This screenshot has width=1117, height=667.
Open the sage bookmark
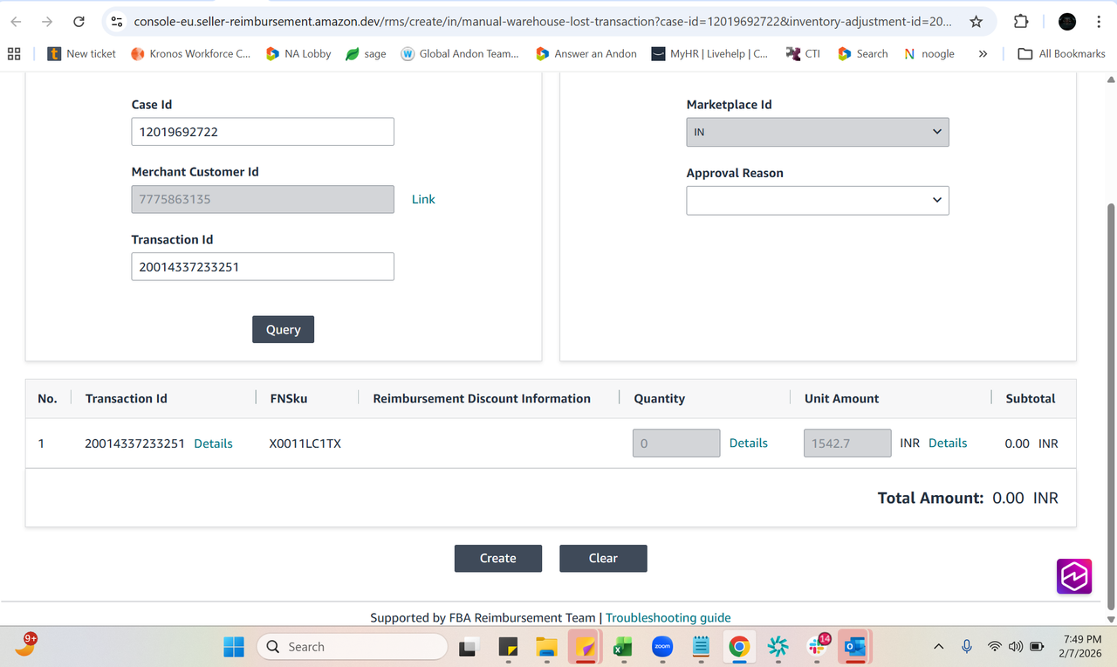pos(366,53)
